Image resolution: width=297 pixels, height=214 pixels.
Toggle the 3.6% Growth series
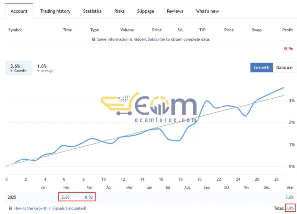click(15, 68)
